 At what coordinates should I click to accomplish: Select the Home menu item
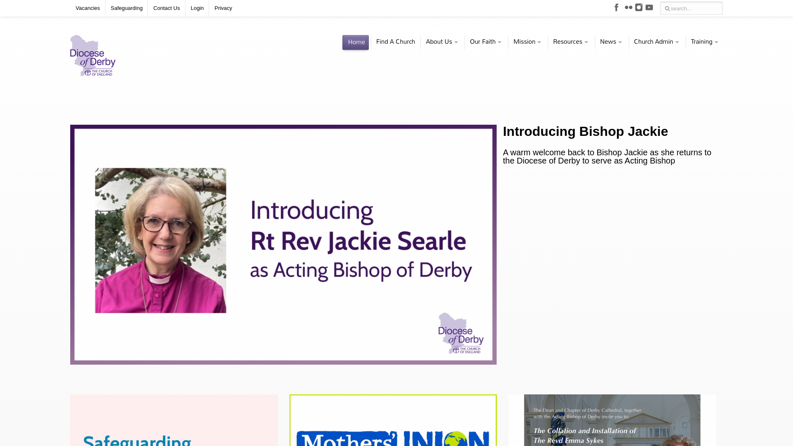[x=356, y=42]
